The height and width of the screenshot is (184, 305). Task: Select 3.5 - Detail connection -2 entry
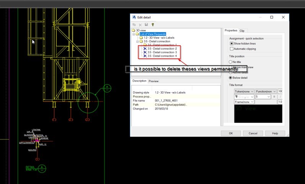[162, 49]
